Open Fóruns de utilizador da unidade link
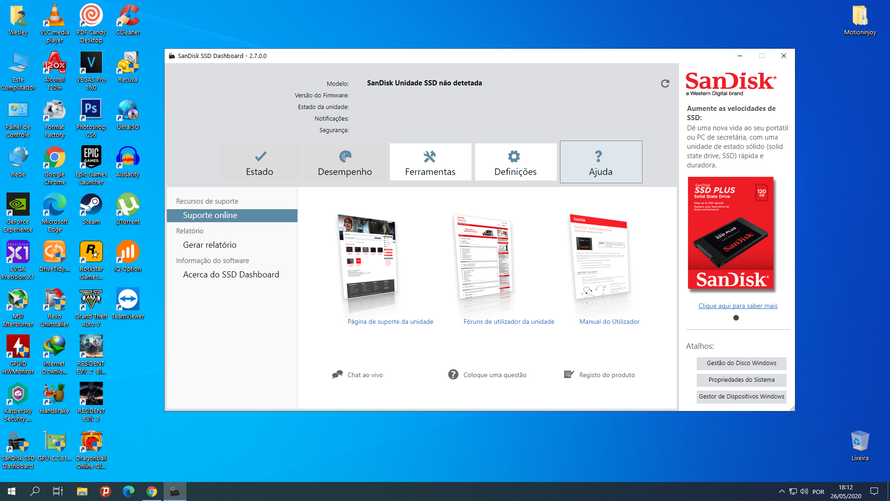The width and height of the screenshot is (890, 501). coord(509,321)
